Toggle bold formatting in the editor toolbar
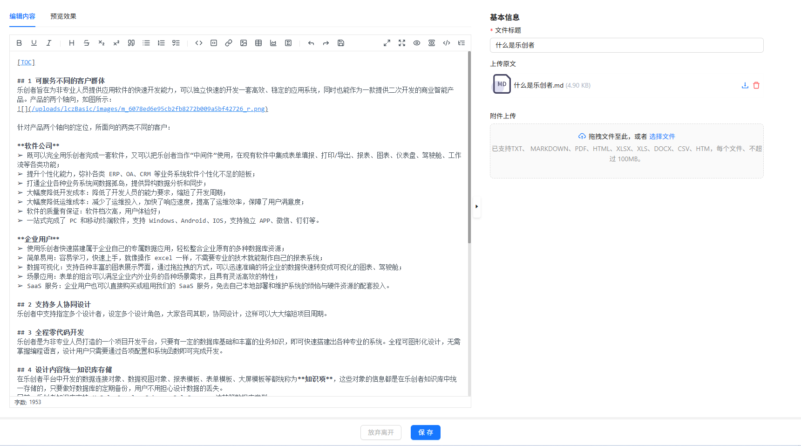 point(19,43)
